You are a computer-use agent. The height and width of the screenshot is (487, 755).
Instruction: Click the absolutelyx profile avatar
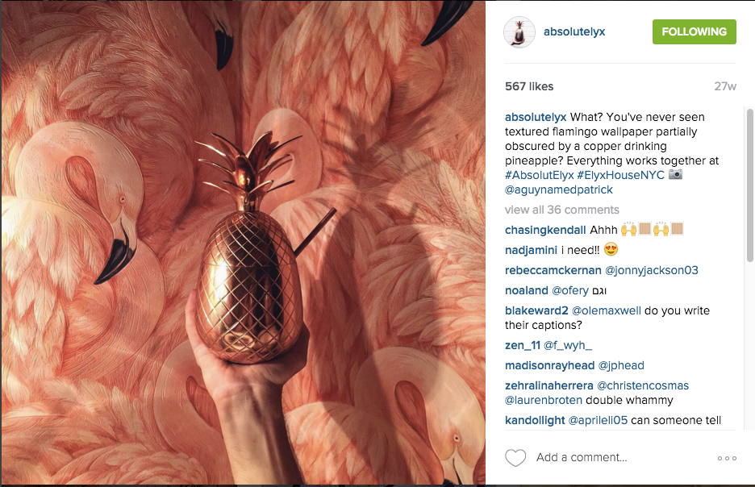[519, 31]
